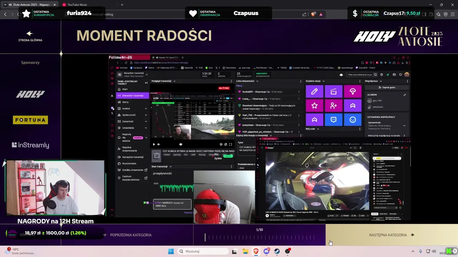This screenshot has width=458, height=257.
Task: Click the Brave Shields lion icon in address bar
Action: click(313, 14)
